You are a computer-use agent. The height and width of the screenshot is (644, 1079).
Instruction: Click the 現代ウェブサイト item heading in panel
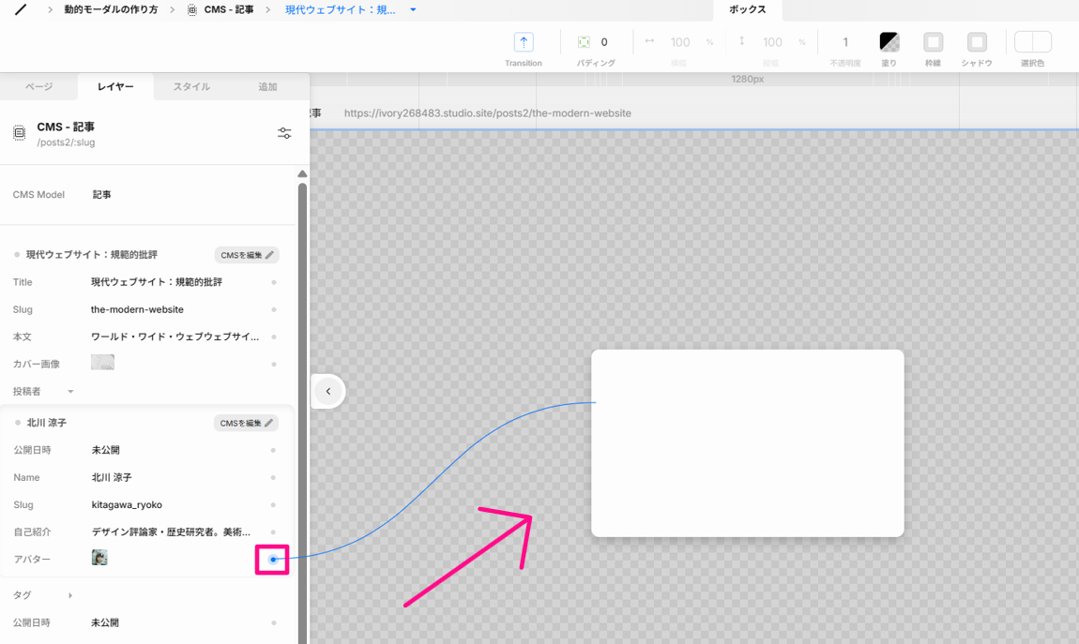coord(92,254)
